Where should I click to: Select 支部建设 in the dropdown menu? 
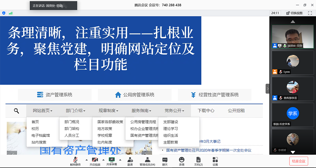click(171, 122)
